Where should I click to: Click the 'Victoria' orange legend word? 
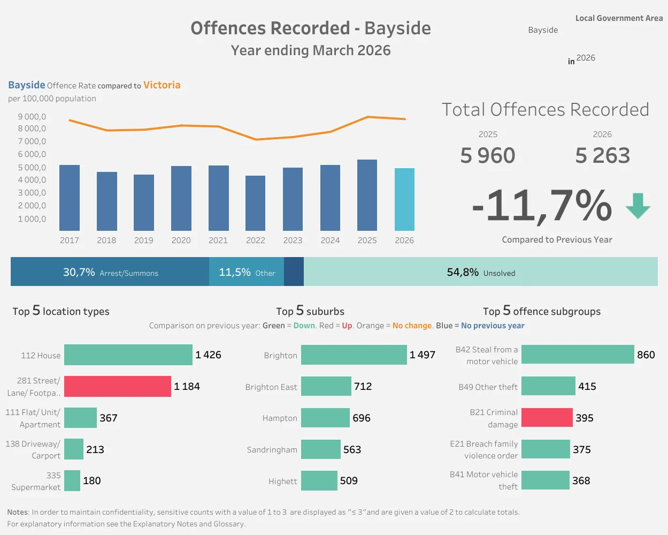pyautogui.click(x=162, y=85)
